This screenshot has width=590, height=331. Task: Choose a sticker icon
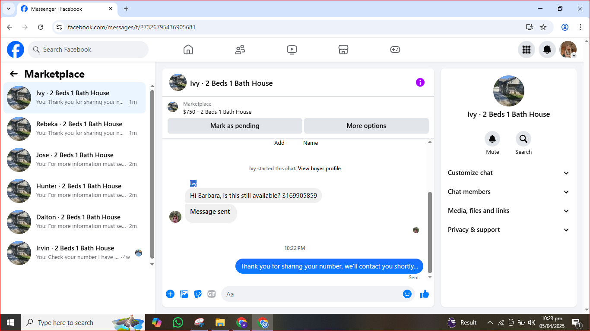(198, 294)
